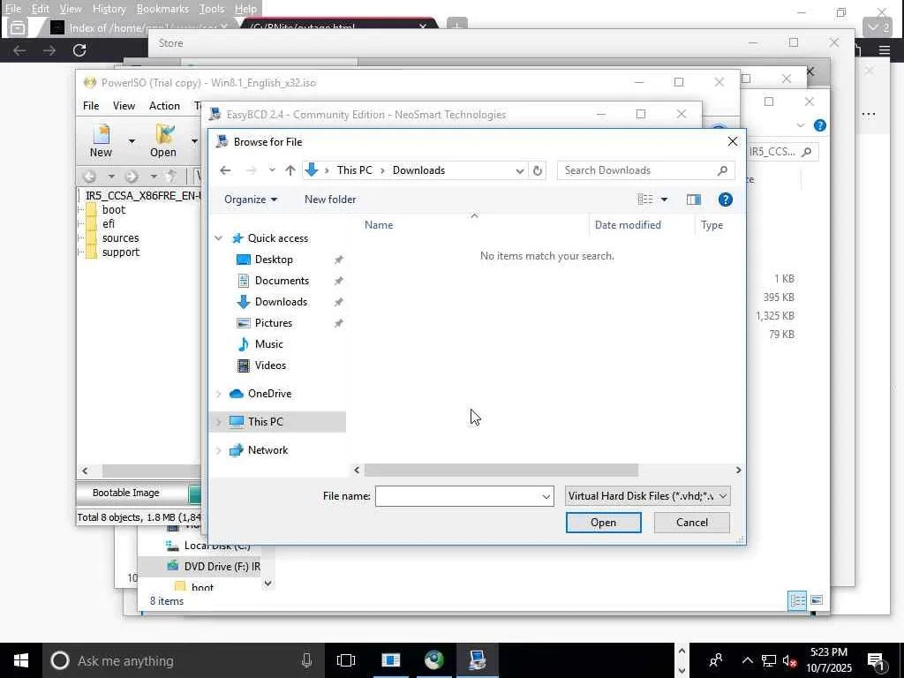Collapse the Quick access group
Screen dimensions: 904x678
(219, 238)
